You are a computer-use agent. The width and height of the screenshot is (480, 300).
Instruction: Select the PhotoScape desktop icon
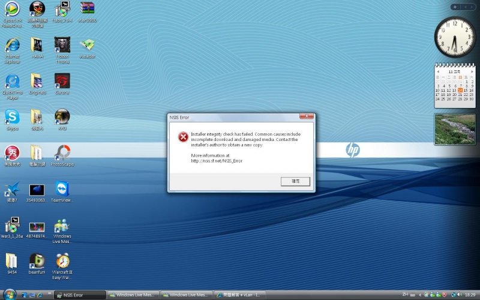tap(62, 155)
